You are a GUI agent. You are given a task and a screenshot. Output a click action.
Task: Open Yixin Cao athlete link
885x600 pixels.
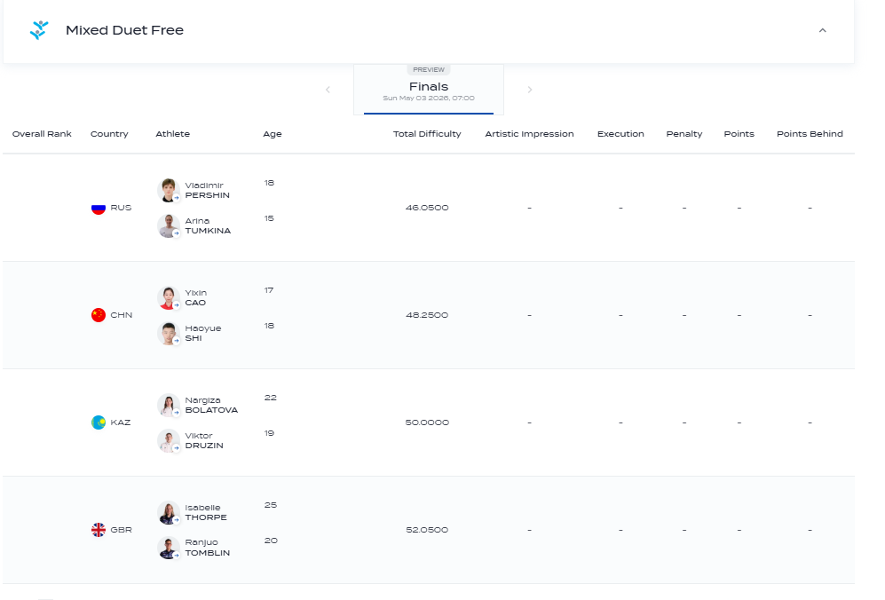coord(196,297)
